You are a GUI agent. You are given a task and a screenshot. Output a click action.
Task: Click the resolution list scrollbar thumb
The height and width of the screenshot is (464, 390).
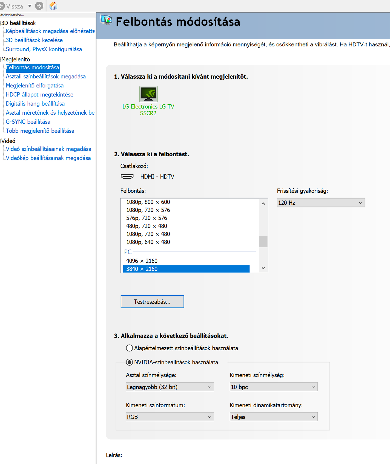click(x=263, y=241)
